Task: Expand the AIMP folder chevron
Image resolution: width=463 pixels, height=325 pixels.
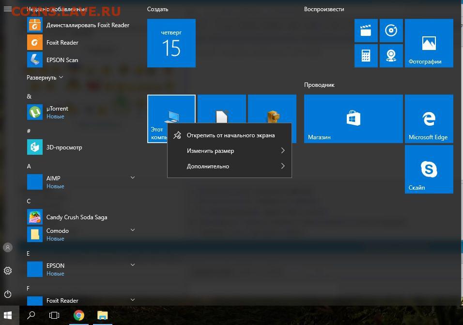Action: (133, 178)
